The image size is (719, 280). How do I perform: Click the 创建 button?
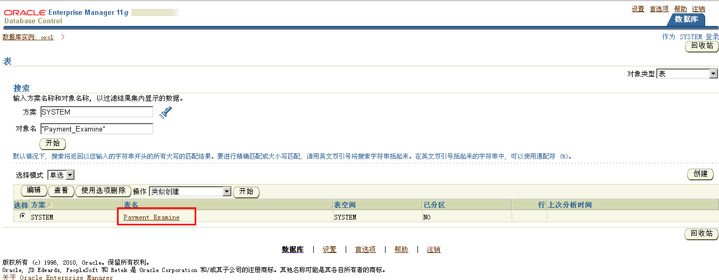point(700,174)
